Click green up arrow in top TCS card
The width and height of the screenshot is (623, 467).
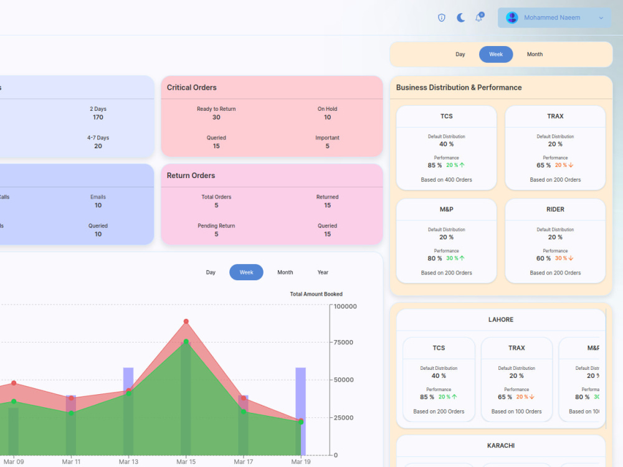462,165
